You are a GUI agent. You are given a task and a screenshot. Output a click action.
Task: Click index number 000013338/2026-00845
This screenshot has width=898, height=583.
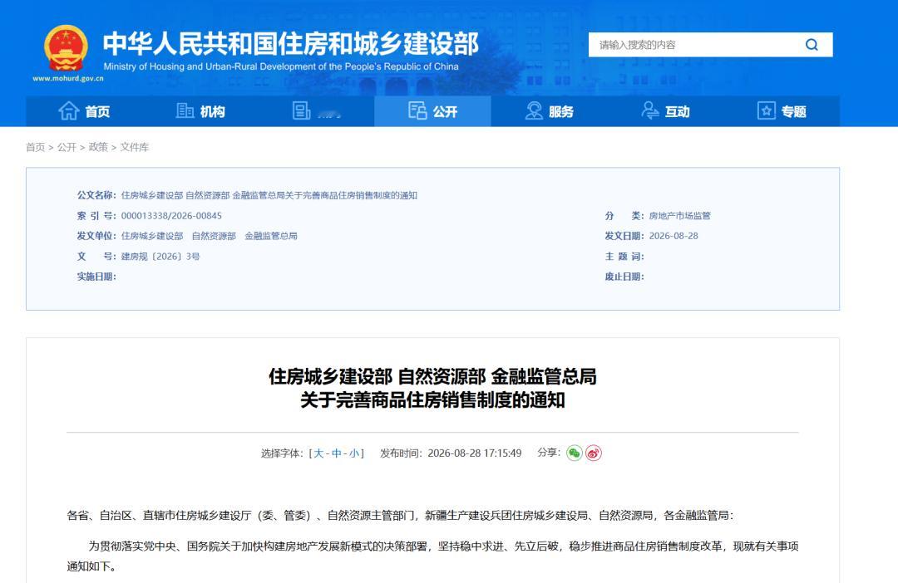coord(171,216)
